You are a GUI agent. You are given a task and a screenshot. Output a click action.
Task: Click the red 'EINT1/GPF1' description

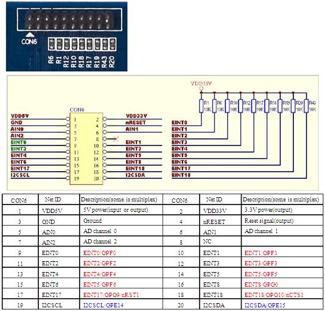[x=260, y=253]
